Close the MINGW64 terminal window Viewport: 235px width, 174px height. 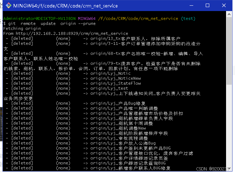point(224,6)
